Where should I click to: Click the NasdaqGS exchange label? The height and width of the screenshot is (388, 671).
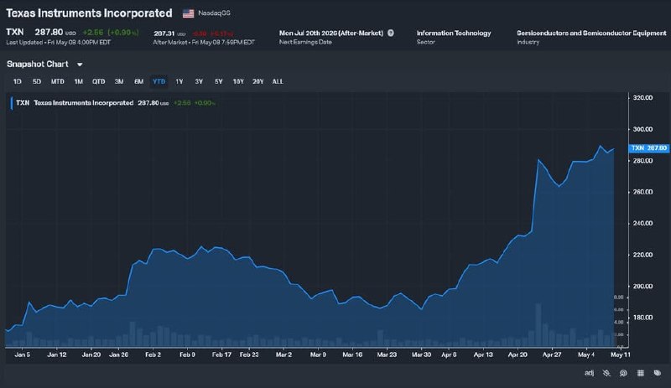[214, 13]
